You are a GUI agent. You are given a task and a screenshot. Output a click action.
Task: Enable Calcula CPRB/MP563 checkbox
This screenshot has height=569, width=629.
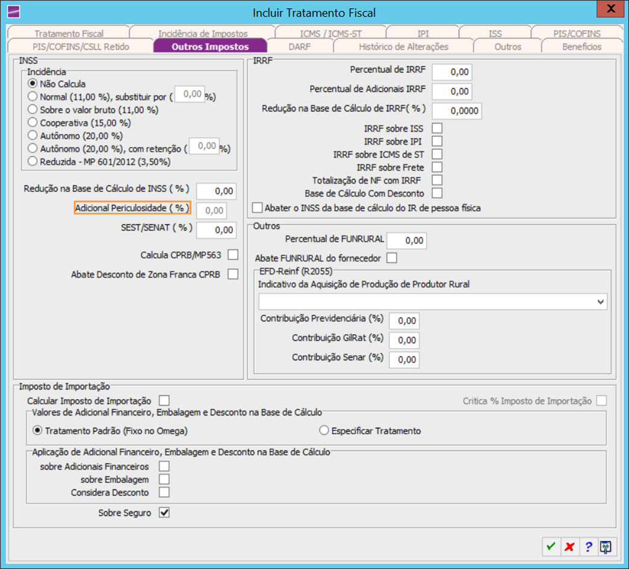pos(233,255)
